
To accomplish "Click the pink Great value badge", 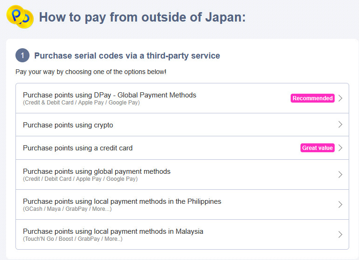I will coord(317,148).
